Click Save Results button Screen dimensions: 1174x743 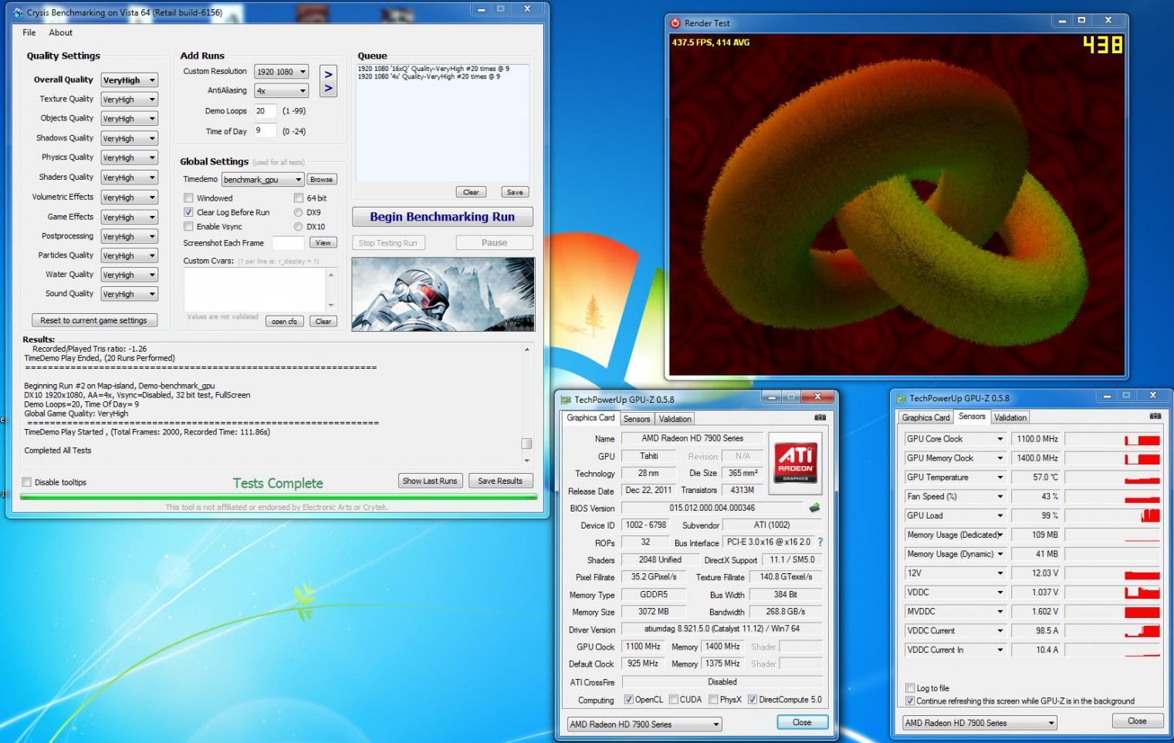(500, 481)
